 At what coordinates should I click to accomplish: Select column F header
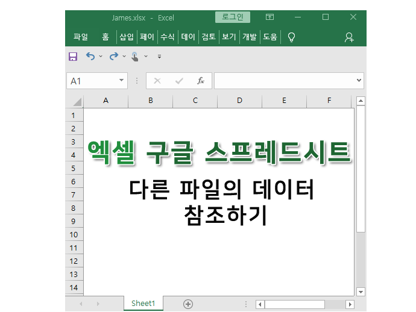(x=329, y=101)
